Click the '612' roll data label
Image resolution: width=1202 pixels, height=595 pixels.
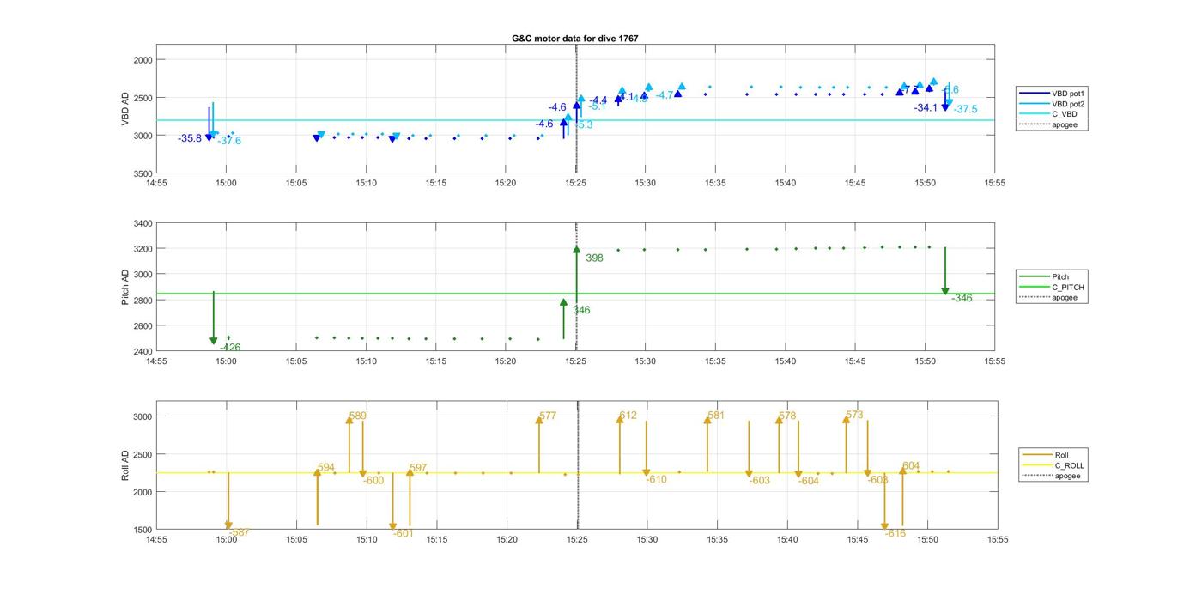(x=628, y=416)
